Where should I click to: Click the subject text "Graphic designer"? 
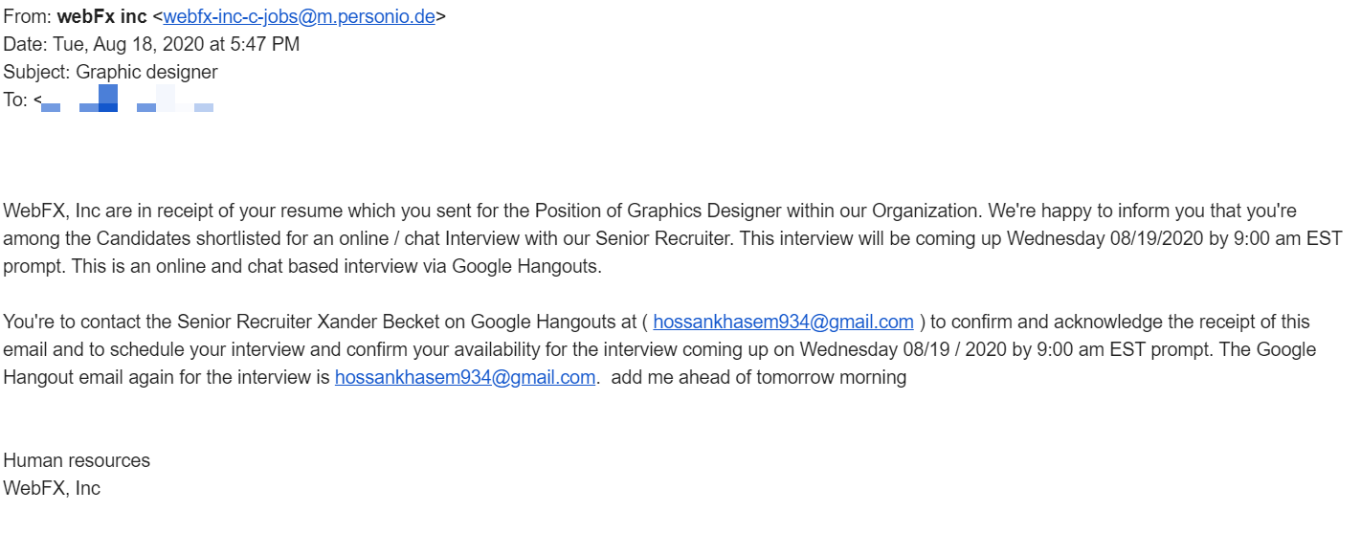pos(146,72)
